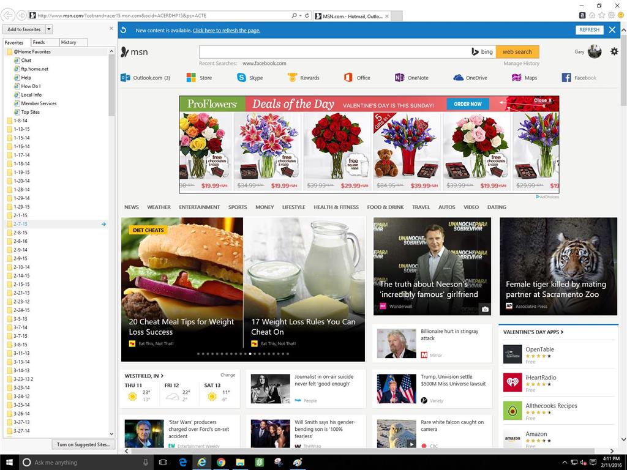Click the address bar search magnifier icon
Screen dimensions: 627x470
[295, 15]
